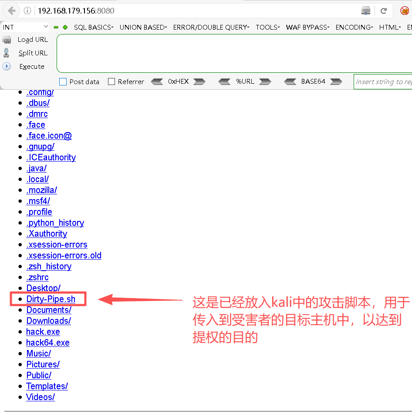The image size is (412, 414).
Task: Click right arrow beside BASE64
Action: (336, 81)
